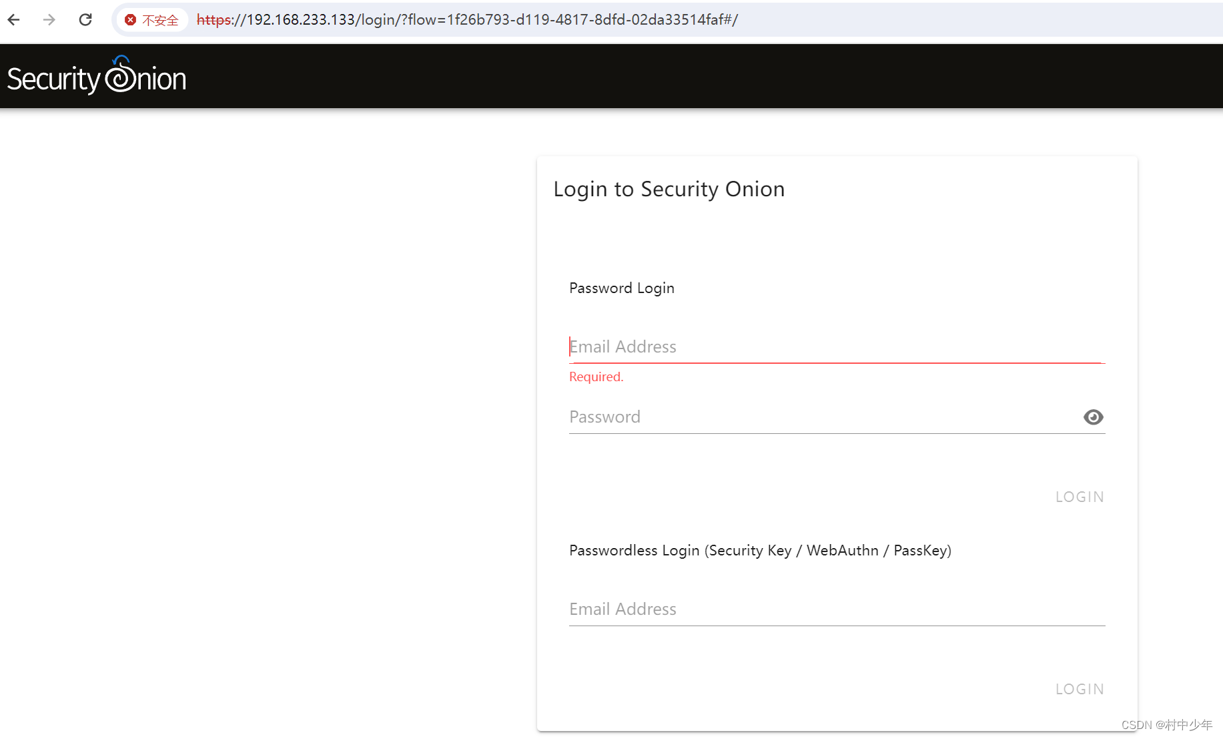Screen dimensions: 1223x737
Task: Focus the Passwordless Login Email Address field
Action: [x=837, y=609]
